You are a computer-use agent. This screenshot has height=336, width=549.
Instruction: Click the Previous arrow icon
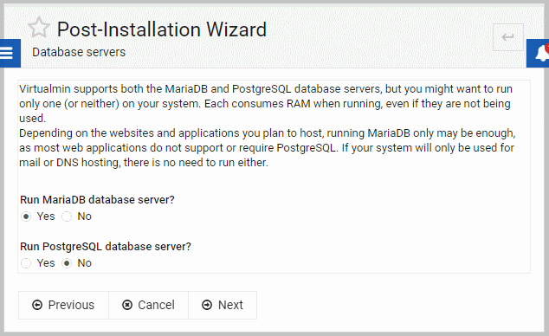point(37,305)
